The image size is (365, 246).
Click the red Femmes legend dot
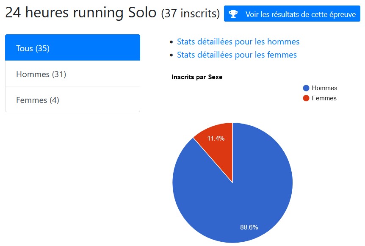point(306,98)
